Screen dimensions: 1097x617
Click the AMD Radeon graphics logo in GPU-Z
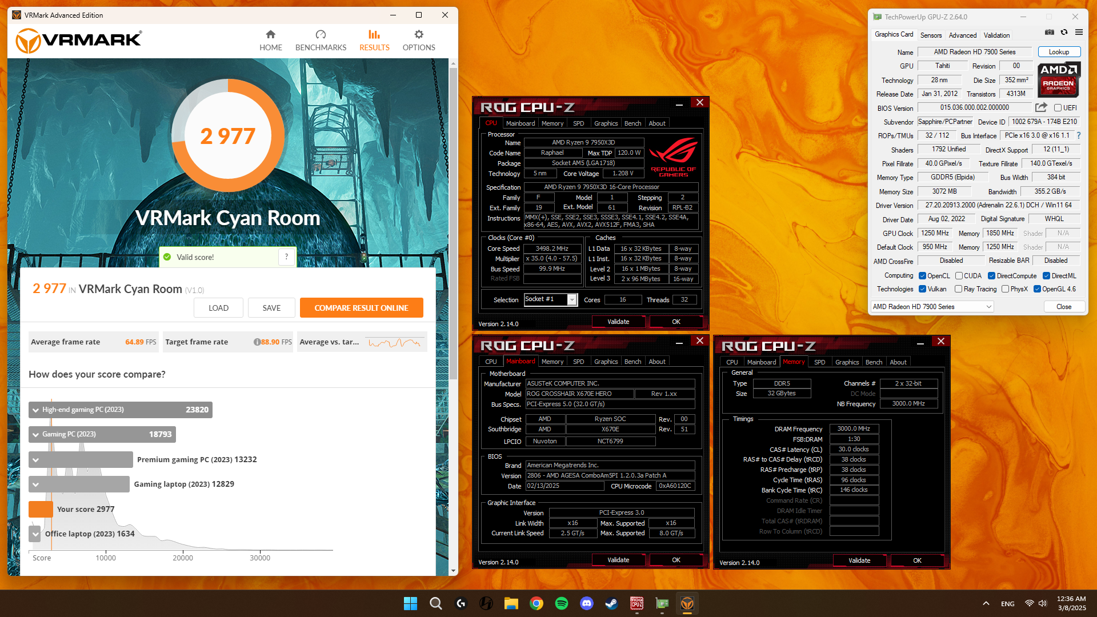click(1058, 80)
